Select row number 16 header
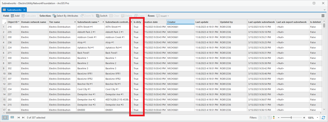328x122 pixels. click(x=4, y=105)
